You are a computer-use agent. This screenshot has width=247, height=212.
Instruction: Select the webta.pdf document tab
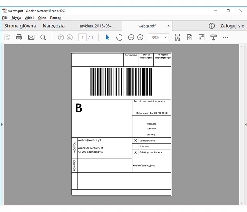click(147, 26)
